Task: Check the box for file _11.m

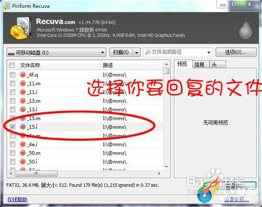Action: point(13,84)
